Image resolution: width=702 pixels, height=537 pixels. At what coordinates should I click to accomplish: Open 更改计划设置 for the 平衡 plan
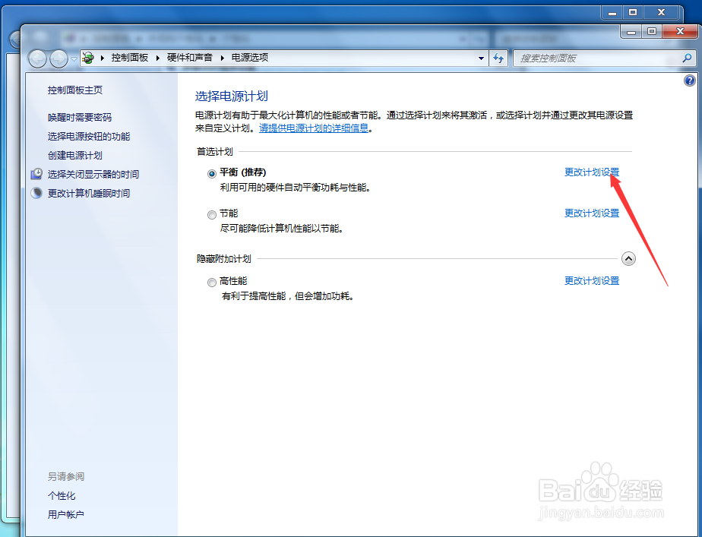pos(592,172)
